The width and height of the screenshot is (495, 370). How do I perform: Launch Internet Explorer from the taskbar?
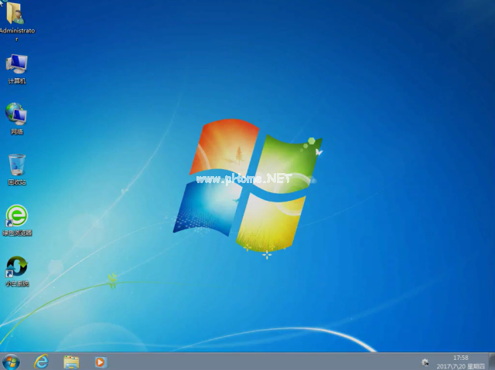[41, 362]
